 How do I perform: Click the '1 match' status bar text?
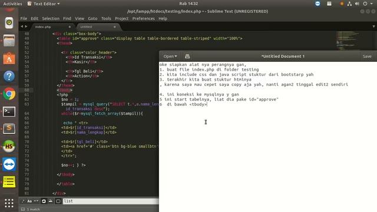pos(34,210)
